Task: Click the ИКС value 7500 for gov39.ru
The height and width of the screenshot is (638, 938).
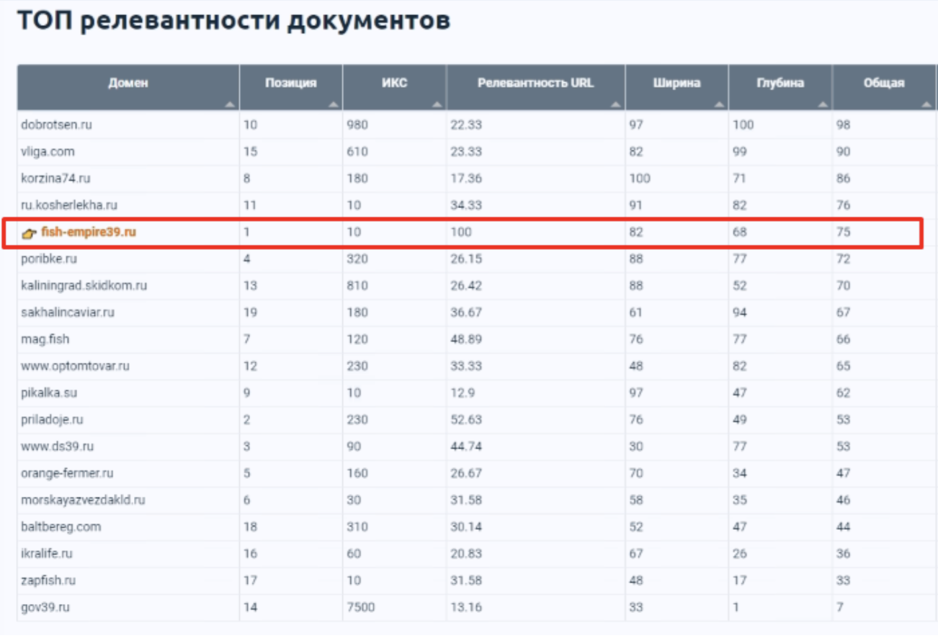Action: (x=361, y=607)
